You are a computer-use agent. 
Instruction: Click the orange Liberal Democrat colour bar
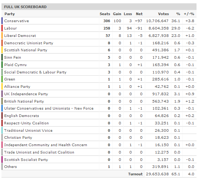pos(2,35)
